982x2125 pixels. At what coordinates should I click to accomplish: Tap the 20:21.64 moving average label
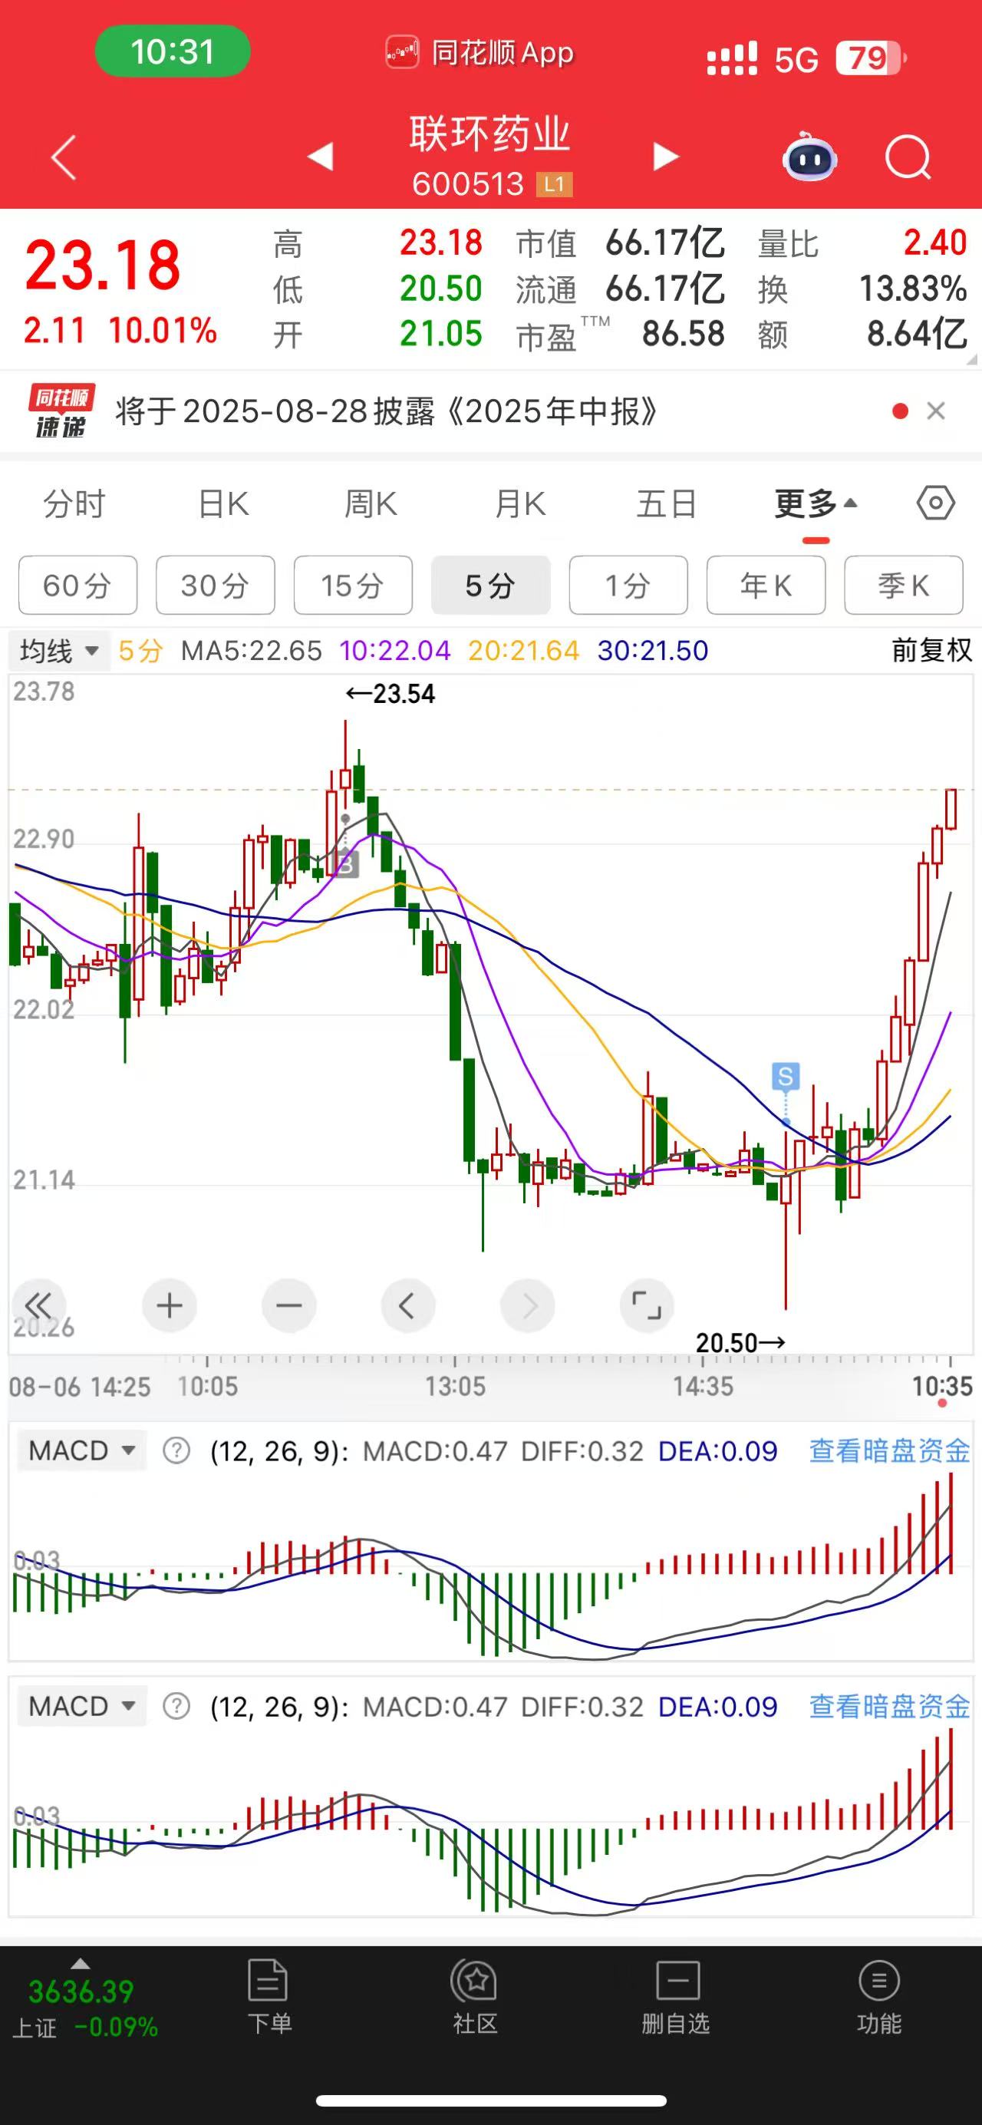point(523,651)
